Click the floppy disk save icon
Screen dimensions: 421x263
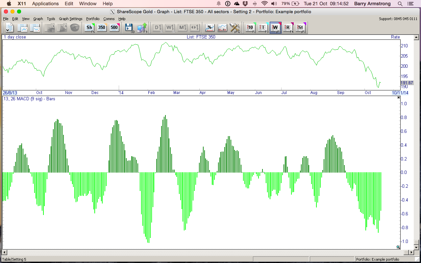[129, 28]
